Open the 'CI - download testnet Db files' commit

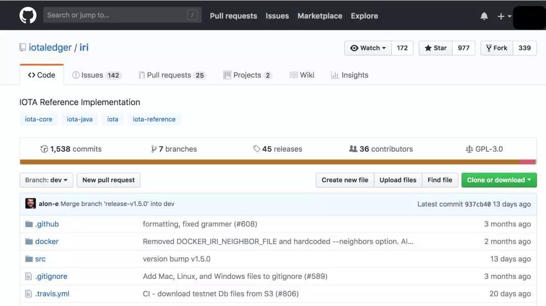pos(221,294)
